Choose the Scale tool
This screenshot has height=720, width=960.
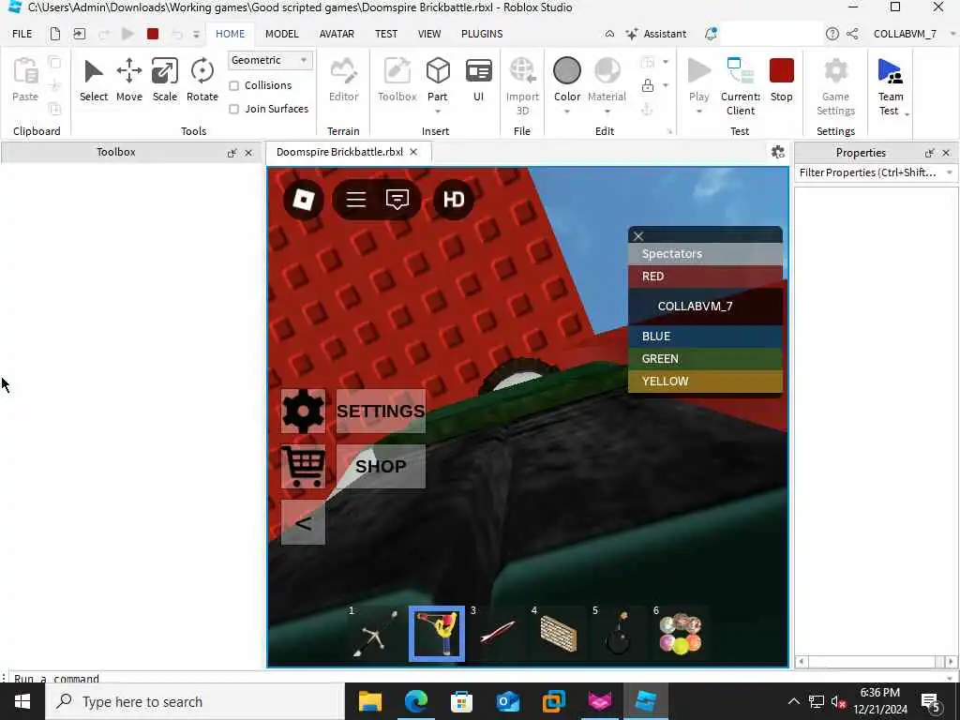click(165, 80)
